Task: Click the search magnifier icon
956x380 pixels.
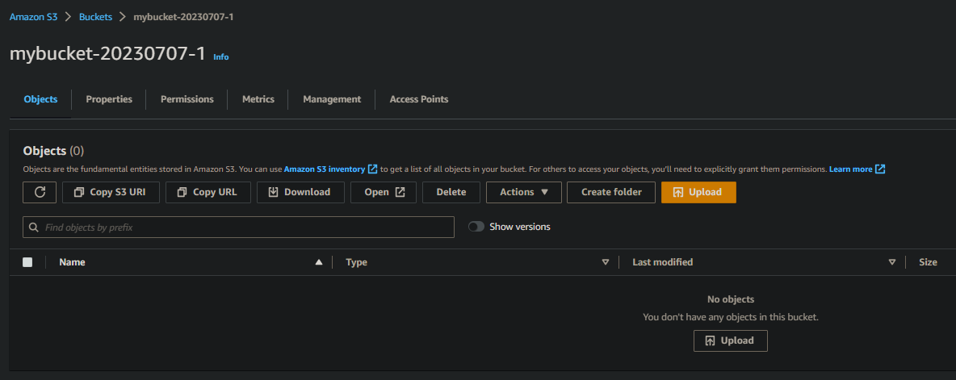Action: 34,228
